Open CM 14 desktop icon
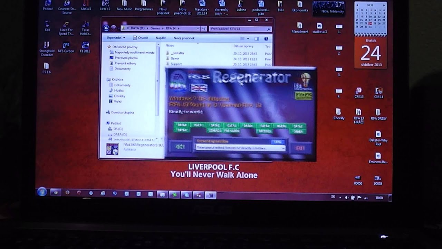 [x=379, y=93]
